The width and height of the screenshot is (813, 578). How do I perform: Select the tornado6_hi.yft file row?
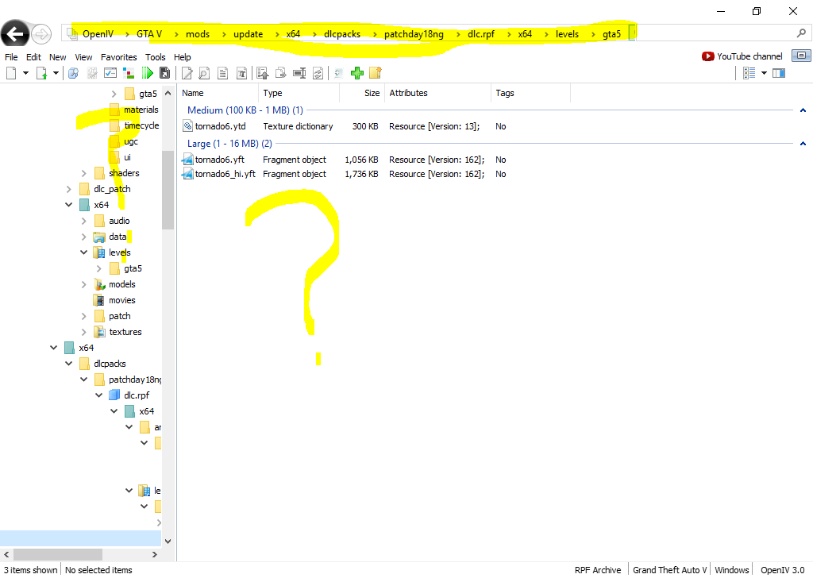point(344,174)
